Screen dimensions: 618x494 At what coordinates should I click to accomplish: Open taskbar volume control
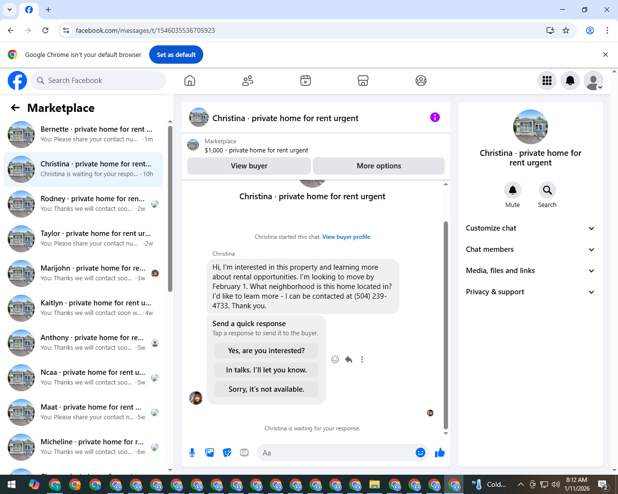tap(556, 484)
